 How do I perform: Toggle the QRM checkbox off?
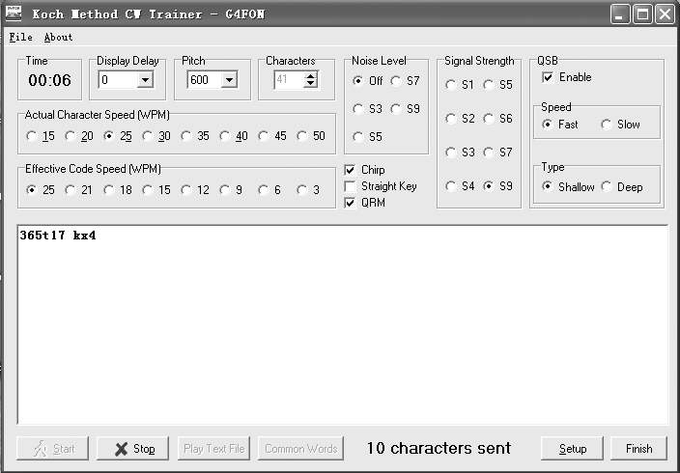350,203
